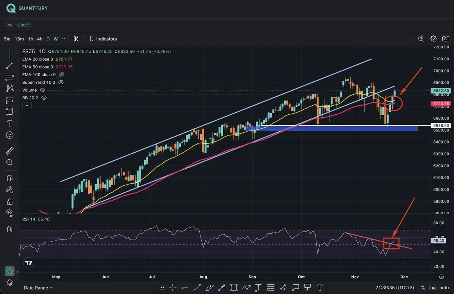Image resolution: width=454 pixels, height=294 pixels.
Task: Open chart settings gear icon in top toolbar
Action: pyautogui.click(x=434, y=38)
